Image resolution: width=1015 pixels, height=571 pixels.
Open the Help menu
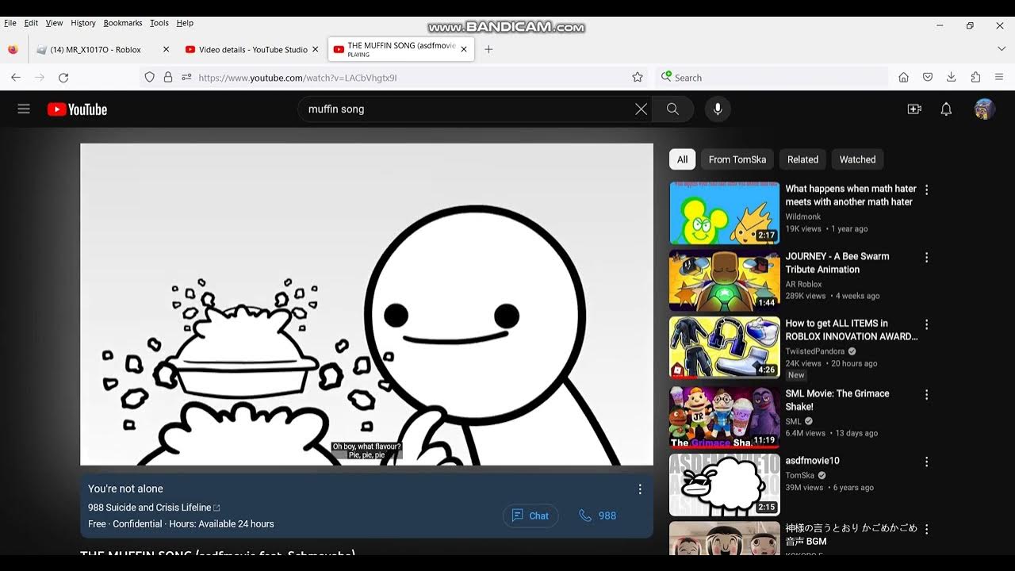[x=185, y=23]
